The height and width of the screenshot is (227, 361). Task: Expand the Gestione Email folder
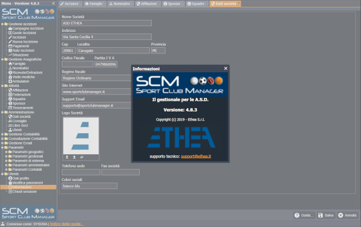pos(2,143)
